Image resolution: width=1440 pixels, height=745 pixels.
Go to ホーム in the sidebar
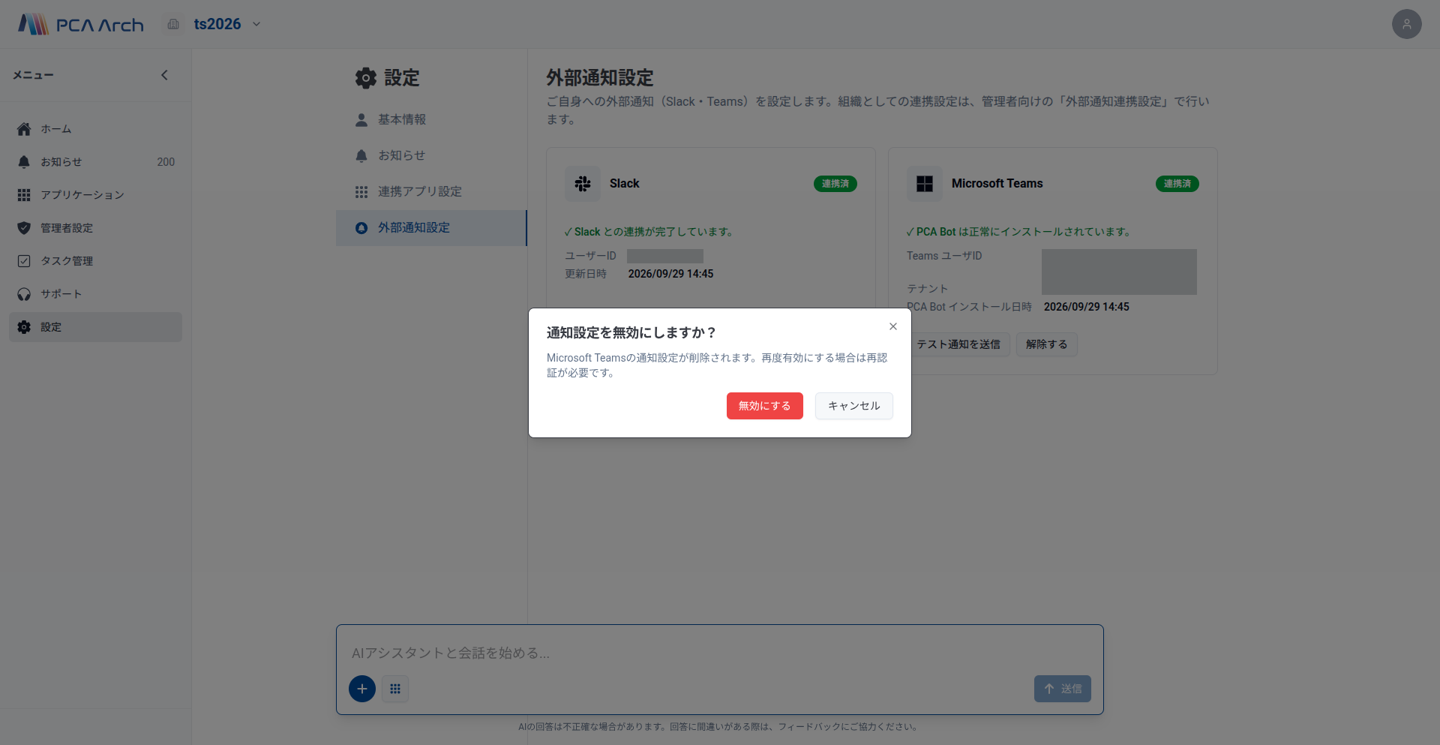(95, 129)
